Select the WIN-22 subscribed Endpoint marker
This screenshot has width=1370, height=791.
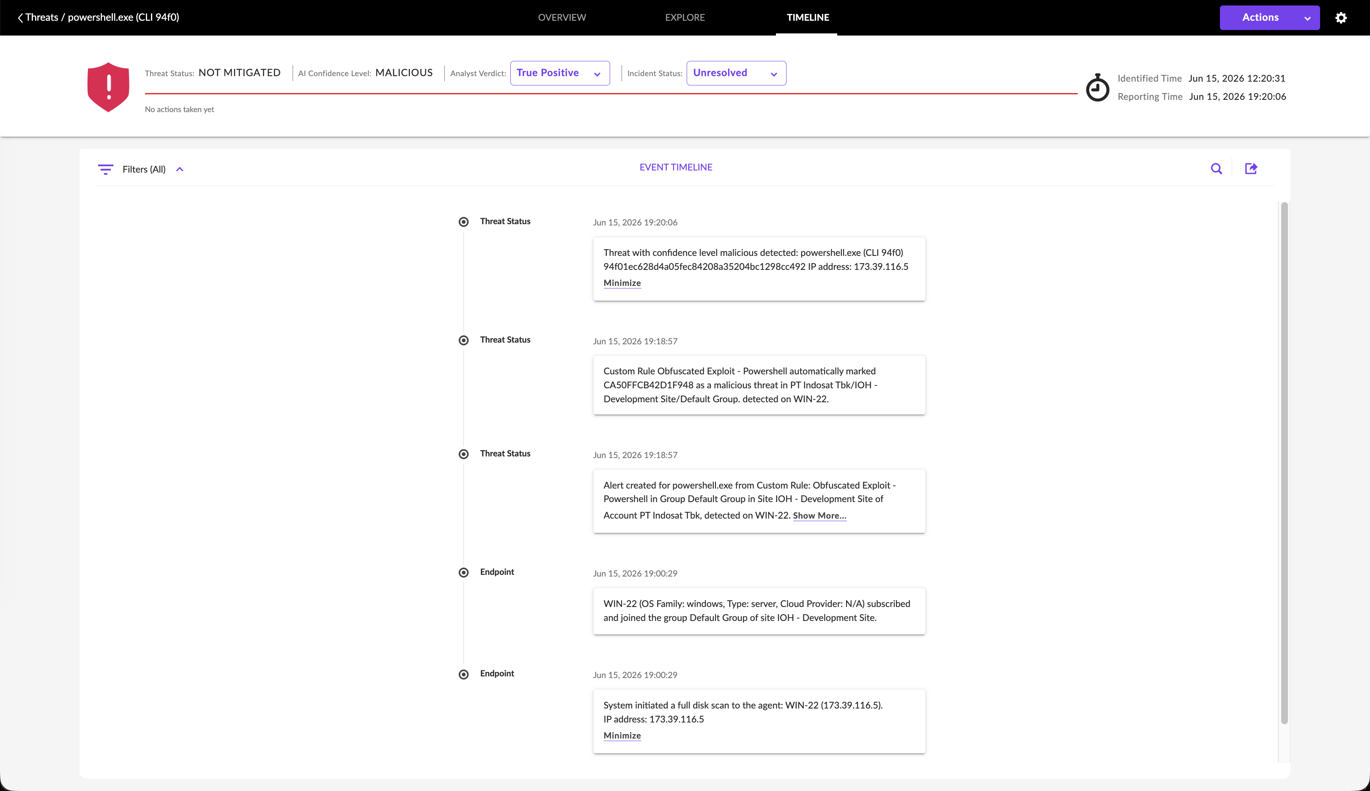coord(463,573)
